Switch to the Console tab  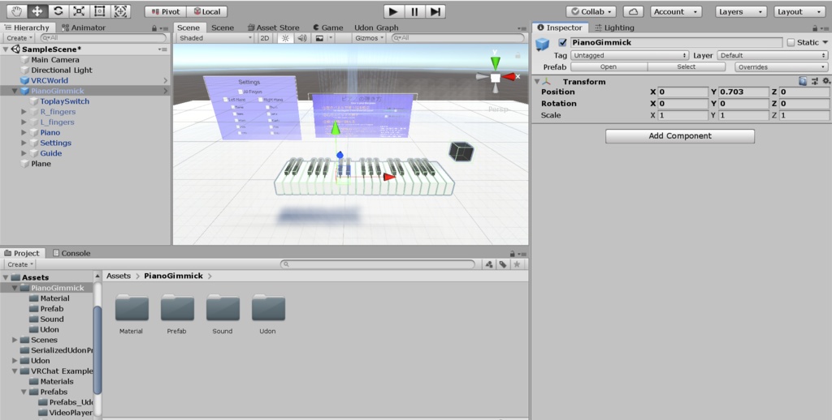[x=71, y=253]
